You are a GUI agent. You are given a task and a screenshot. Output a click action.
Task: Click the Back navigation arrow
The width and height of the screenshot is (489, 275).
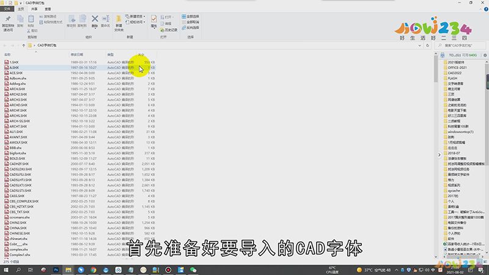coord(5,45)
